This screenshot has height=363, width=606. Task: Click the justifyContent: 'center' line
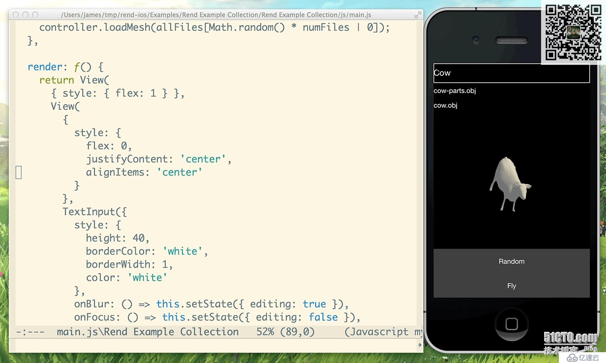[159, 159]
